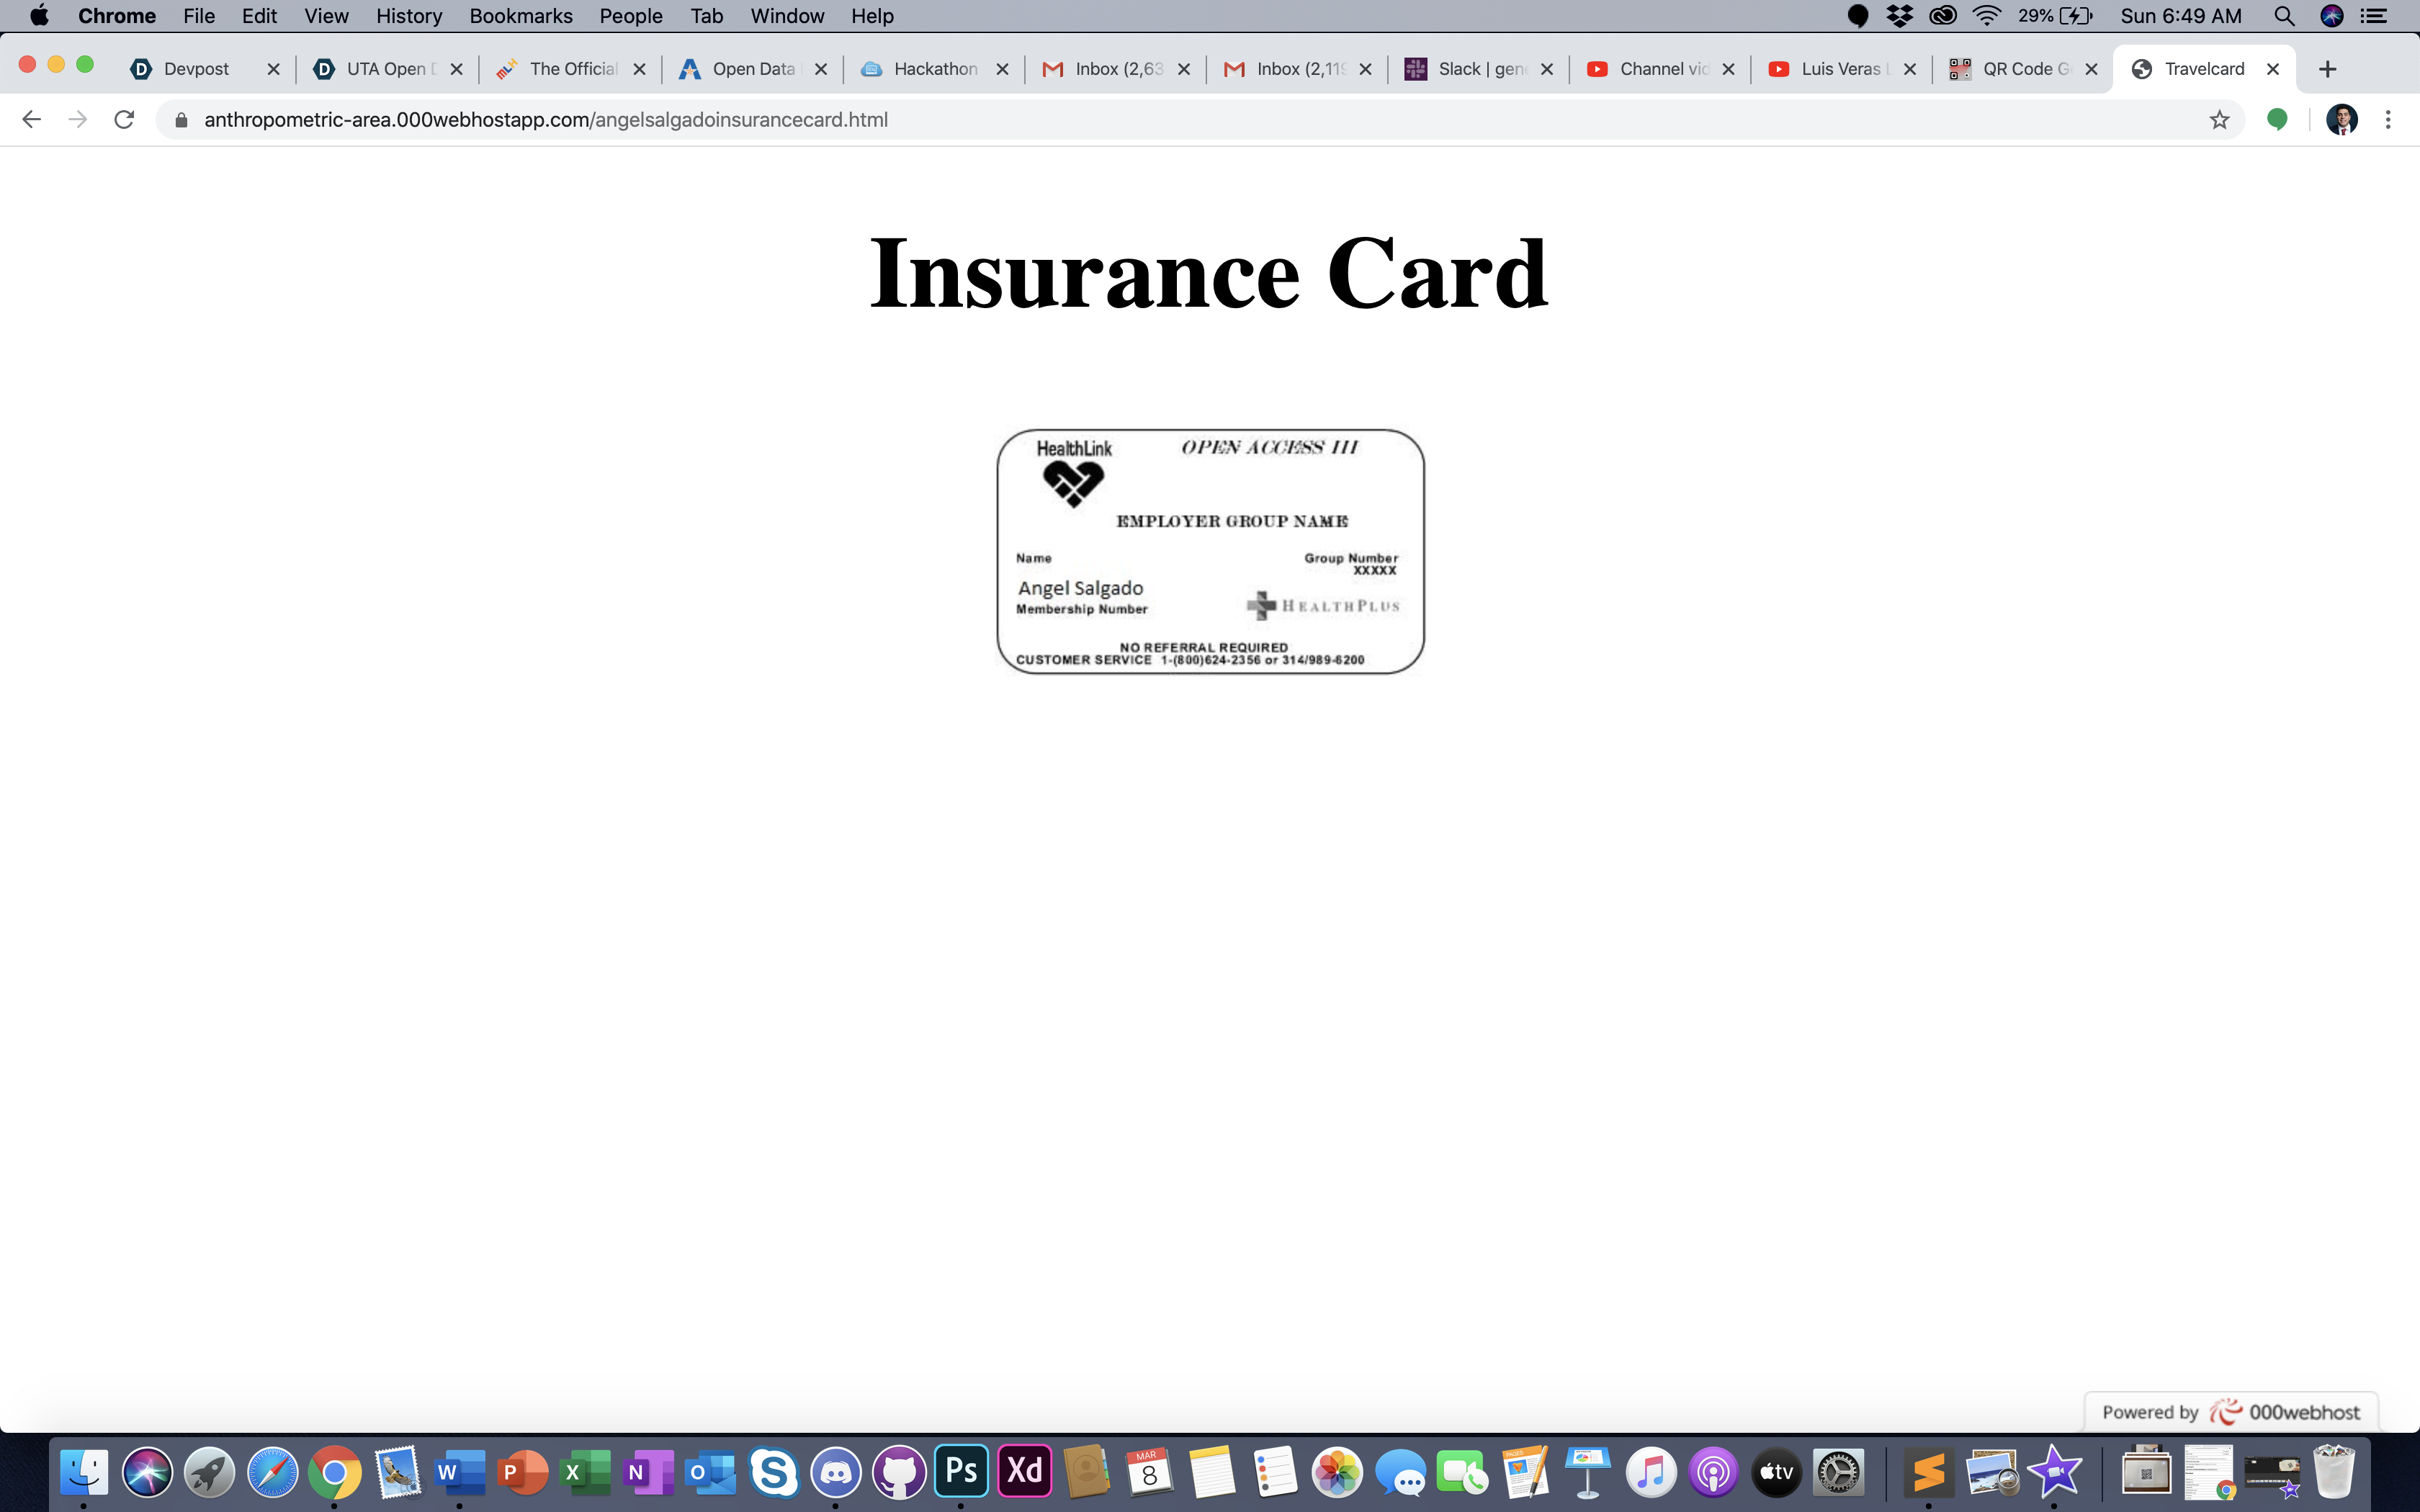
Task: Switch to the Devpost tab
Action: pos(197,69)
